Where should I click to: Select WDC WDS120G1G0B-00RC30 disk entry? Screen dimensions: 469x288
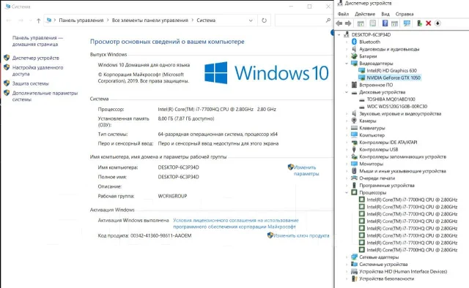[397, 106]
